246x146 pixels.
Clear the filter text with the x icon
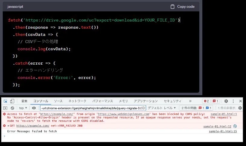pyautogui.click(x=143, y=108)
